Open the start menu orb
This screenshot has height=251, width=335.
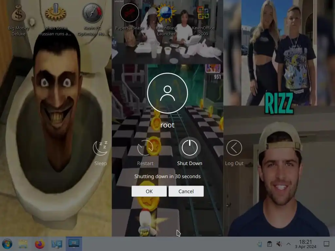7,244
